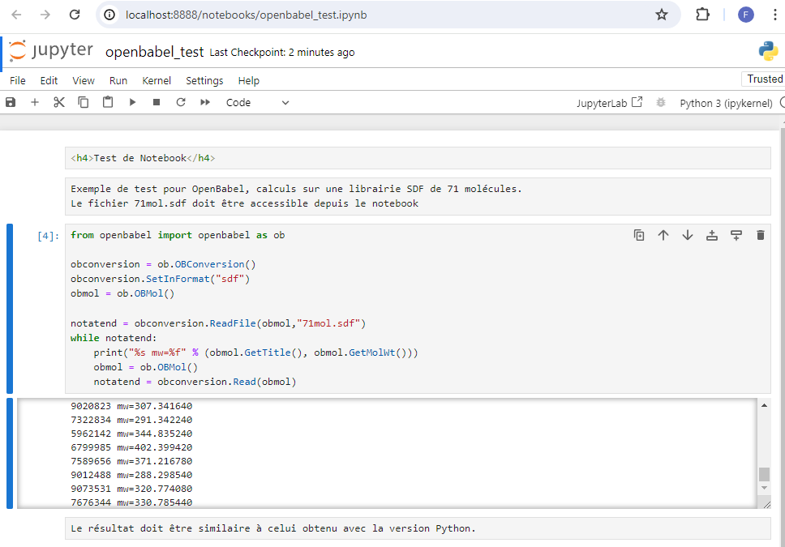Select the 'Exemple de test pour OpenBabel' cell
Image resolution: width=785 pixels, height=547 pixels.
click(x=418, y=196)
